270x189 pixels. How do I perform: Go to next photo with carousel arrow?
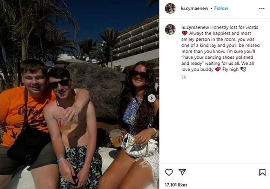coord(152,98)
